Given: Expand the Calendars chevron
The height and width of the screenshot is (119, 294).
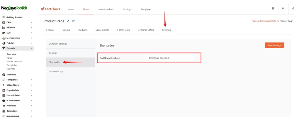Looking at the screenshot, I should (x=32, y=111).
